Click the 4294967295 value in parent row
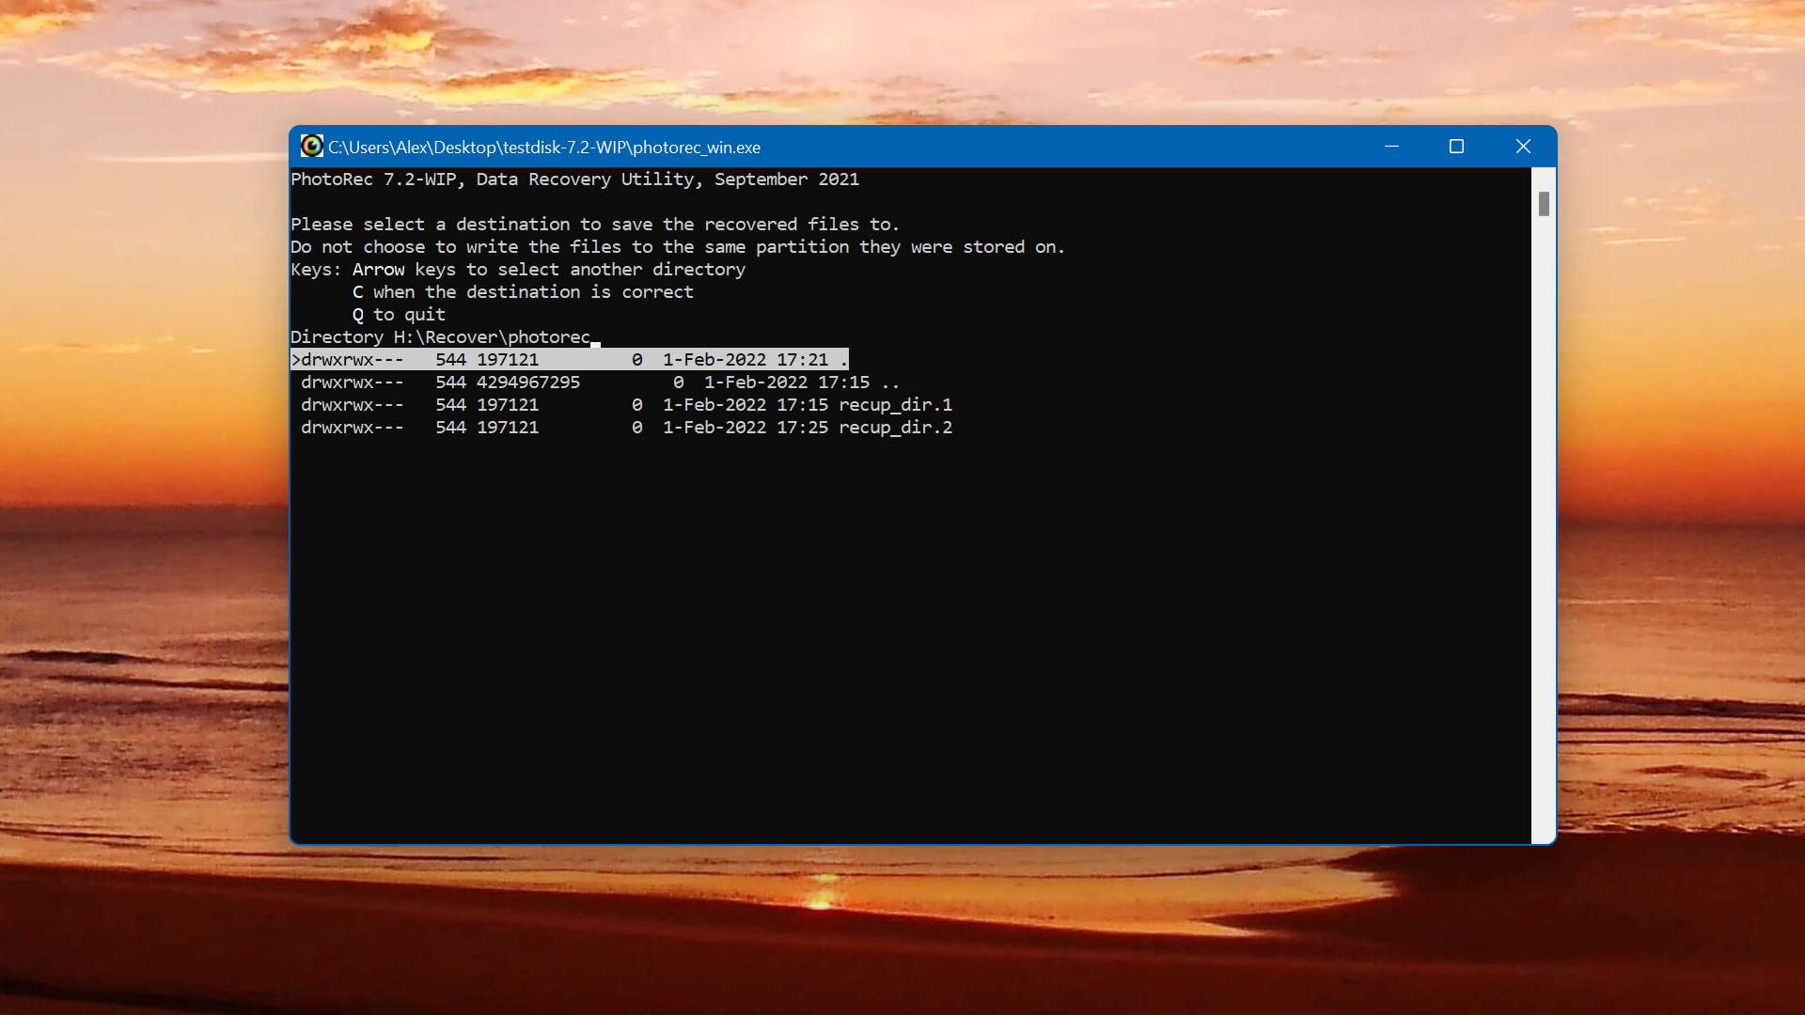The height and width of the screenshot is (1015, 1805). (528, 383)
